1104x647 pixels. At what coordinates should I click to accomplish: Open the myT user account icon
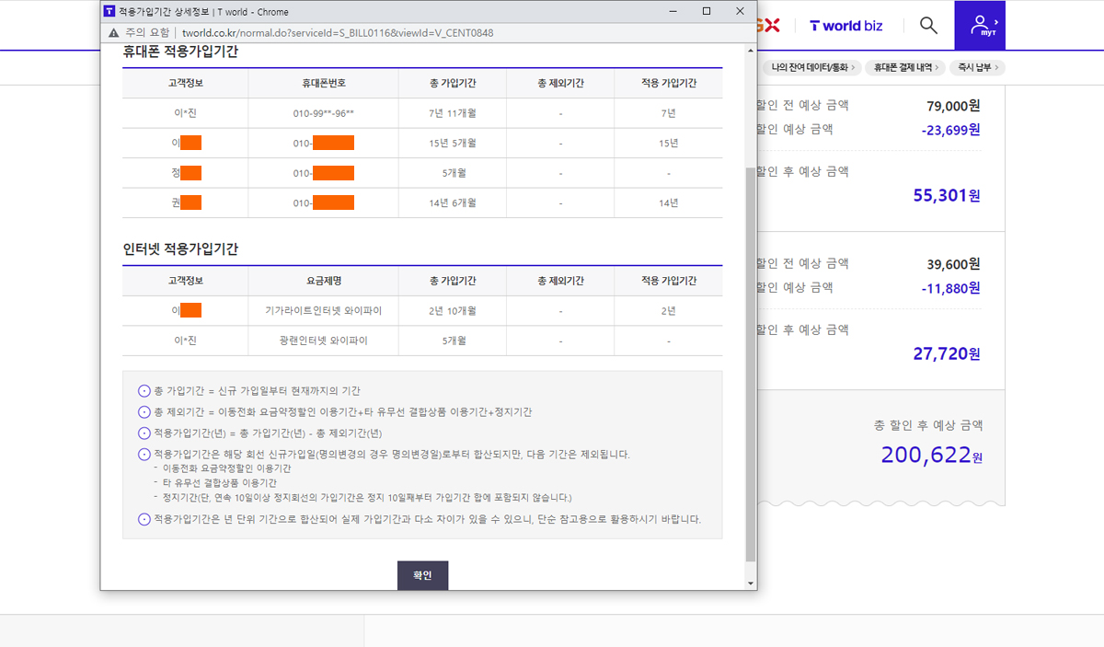point(979,25)
